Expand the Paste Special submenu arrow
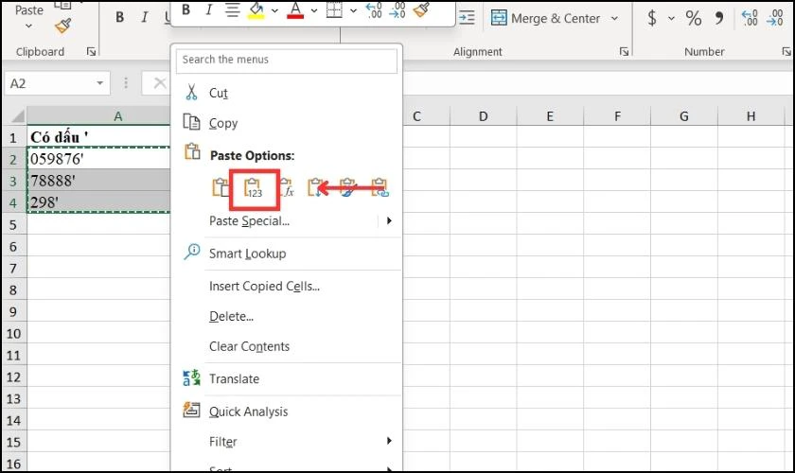This screenshot has height=473, width=795. tap(389, 220)
